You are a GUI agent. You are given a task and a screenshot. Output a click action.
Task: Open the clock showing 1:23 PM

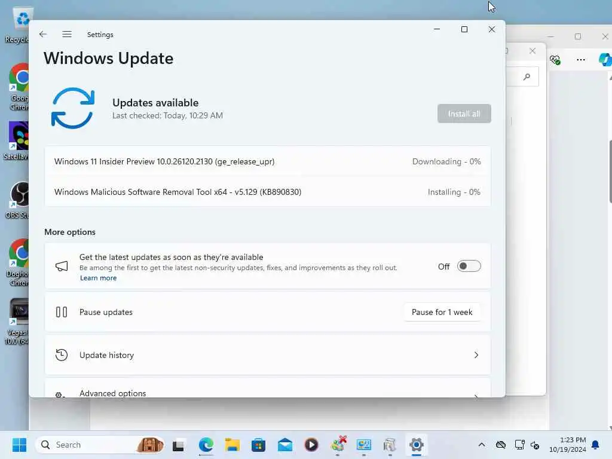point(568,445)
